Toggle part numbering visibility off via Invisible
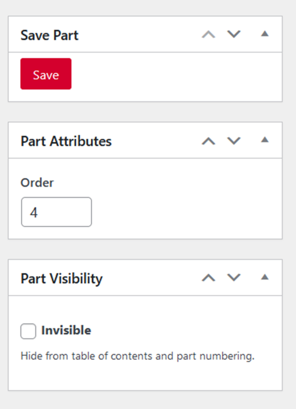The image size is (296, 409). click(x=28, y=331)
